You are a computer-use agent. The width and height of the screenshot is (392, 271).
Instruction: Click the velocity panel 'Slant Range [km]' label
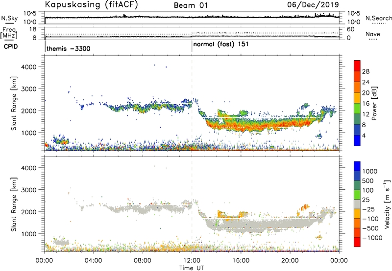[14, 204]
